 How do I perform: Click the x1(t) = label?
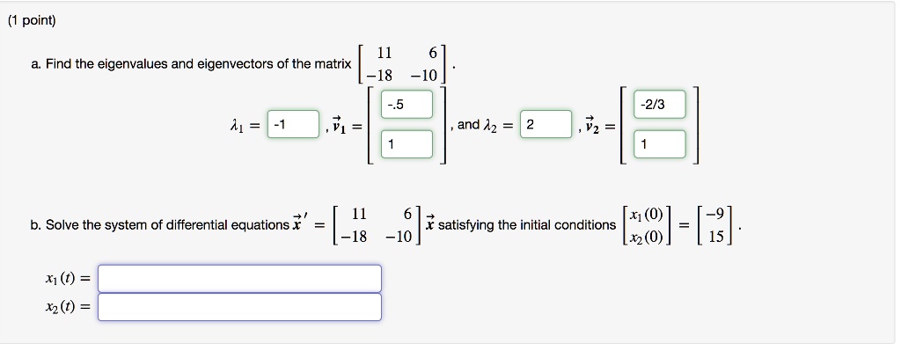point(68,279)
